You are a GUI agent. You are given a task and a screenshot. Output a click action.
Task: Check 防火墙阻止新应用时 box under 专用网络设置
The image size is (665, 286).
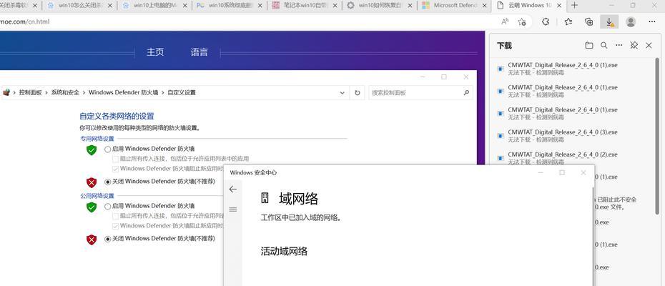(115, 169)
